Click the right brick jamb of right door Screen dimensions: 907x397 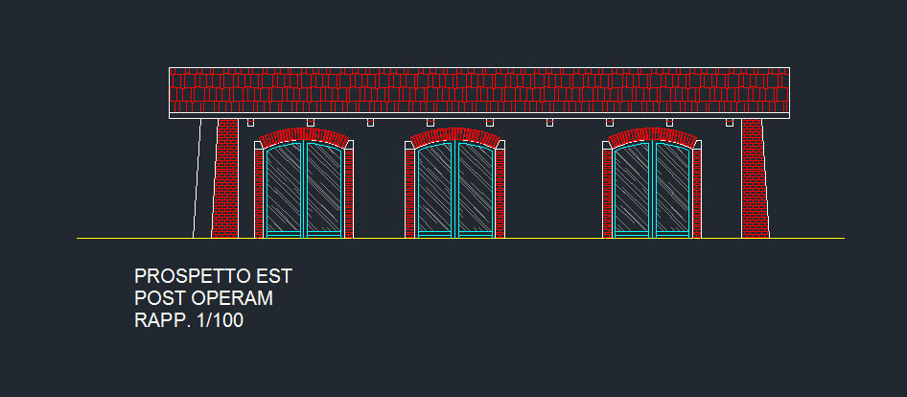click(x=697, y=192)
